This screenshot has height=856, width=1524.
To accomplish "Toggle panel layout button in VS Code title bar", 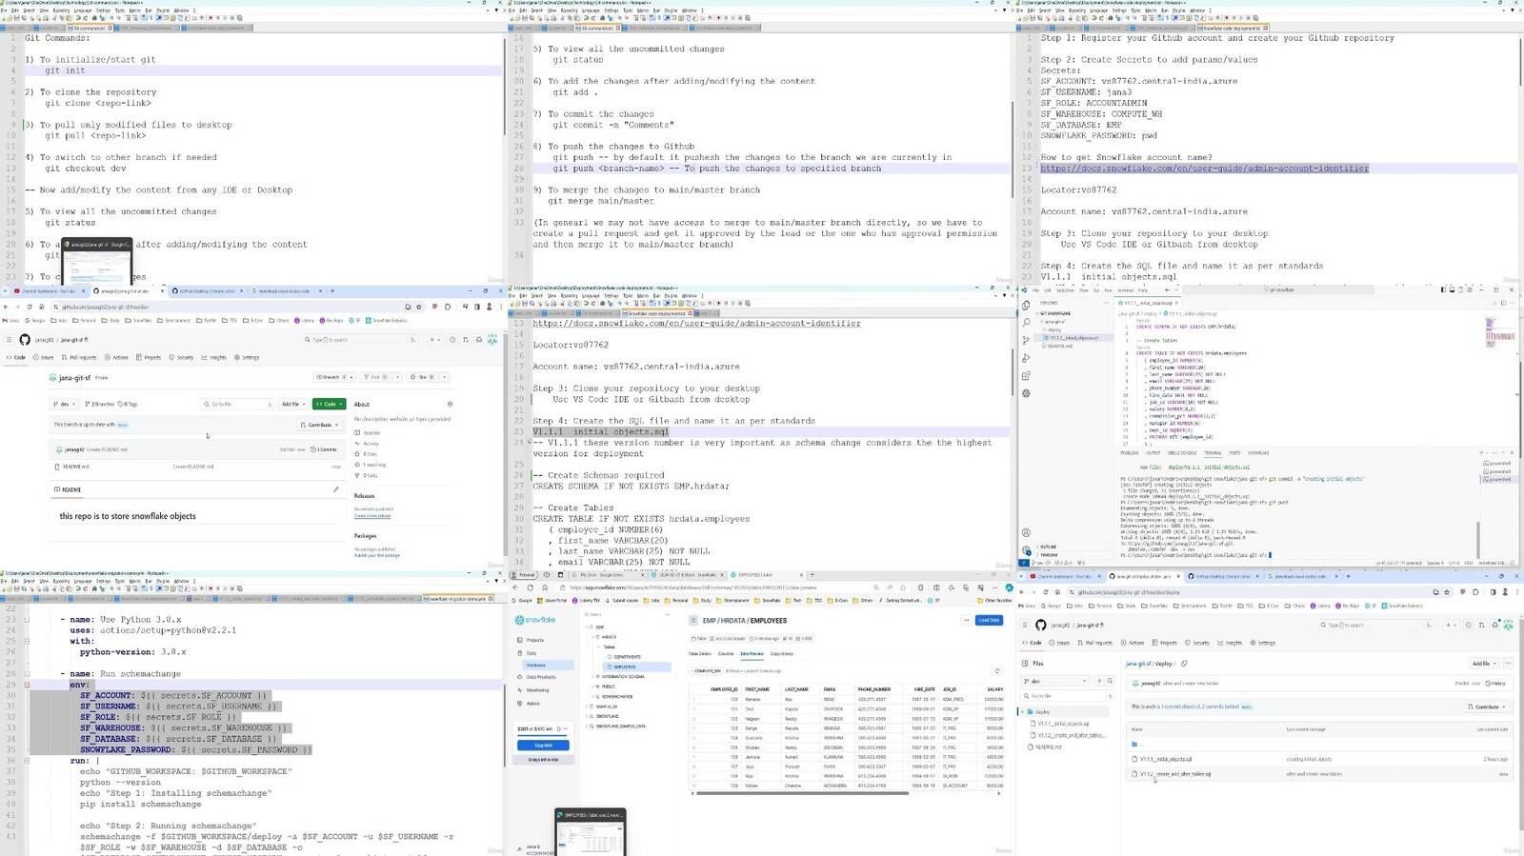I will point(1454,289).
